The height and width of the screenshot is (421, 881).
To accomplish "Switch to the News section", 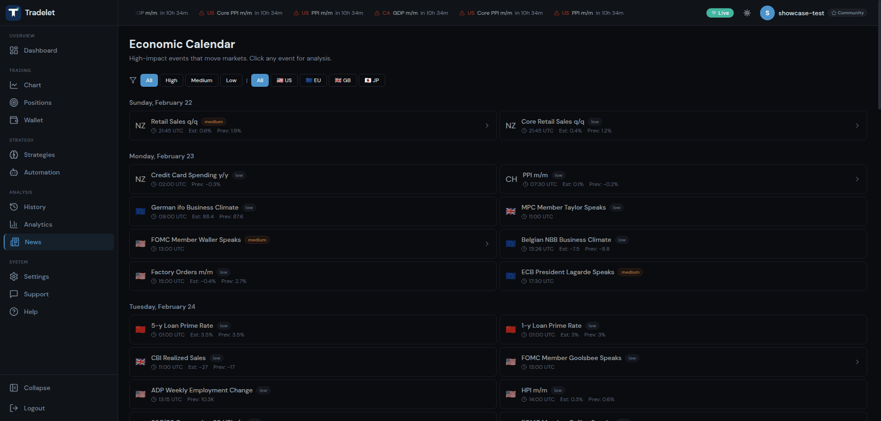I will [x=33, y=241].
